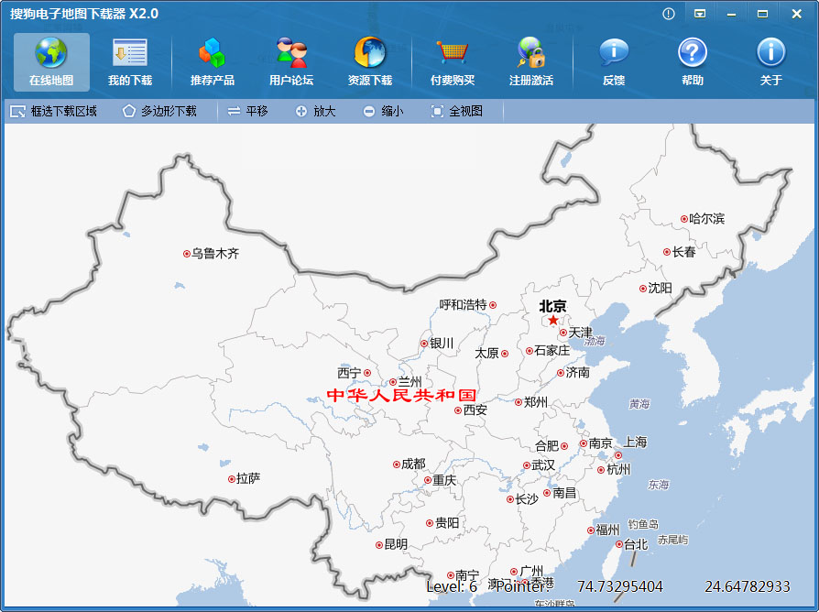The height and width of the screenshot is (612, 819).
Task: Click the 乌鲁木齐 city label on map
Action: pyautogui.click(x=215, y=254)
